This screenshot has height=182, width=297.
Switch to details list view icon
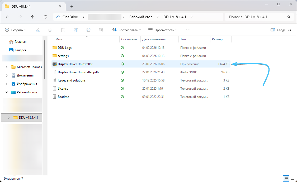286,179
